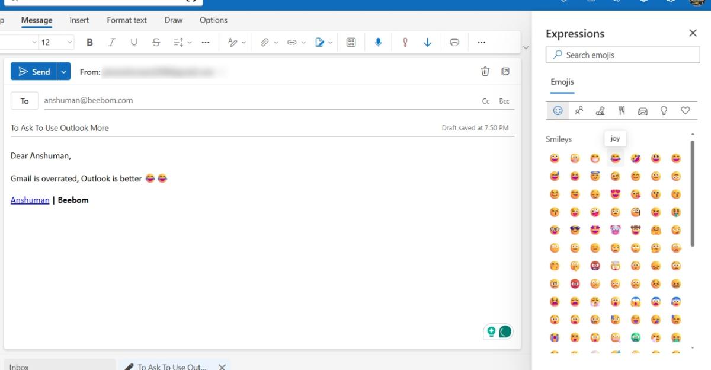Mark message as low importance

pyautogui.click(x=427, y=42)
